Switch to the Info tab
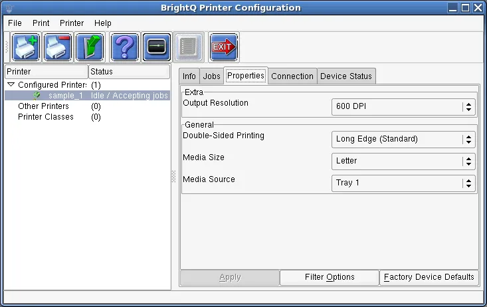The width and height of the screenshot is (487, 307). [189, 76]
